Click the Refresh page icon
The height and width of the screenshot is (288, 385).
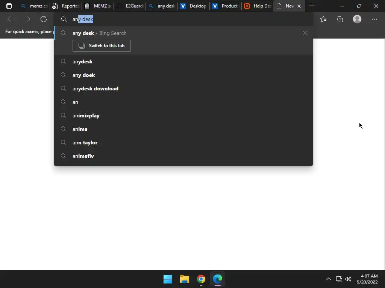point(44,19)
